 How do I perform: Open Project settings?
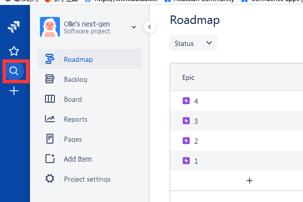(x=90, y=179)
